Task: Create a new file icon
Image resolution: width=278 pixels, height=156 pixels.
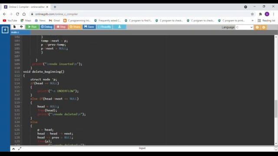Action: [14, 27]
